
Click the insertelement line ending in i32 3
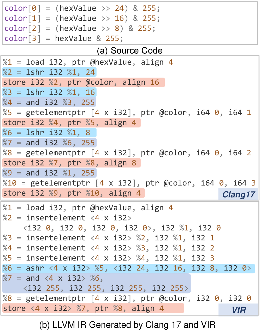click(108, 258)
